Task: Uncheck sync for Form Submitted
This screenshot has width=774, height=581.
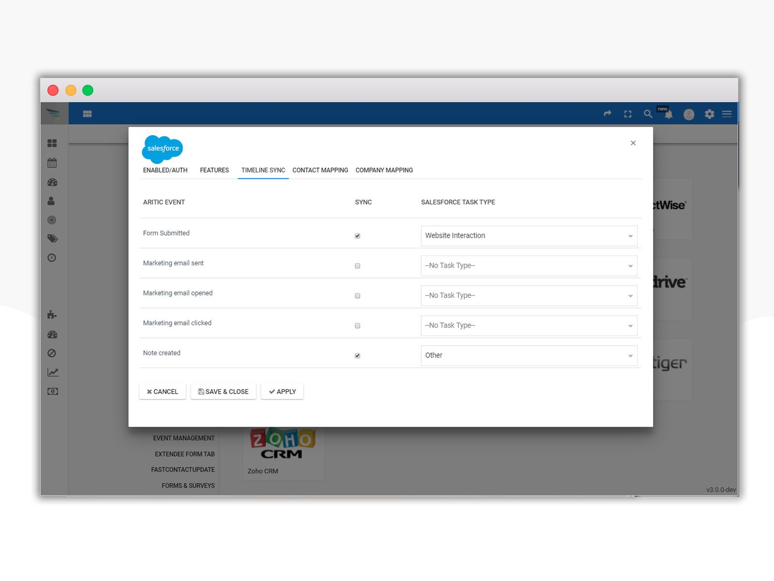Action: (357, 236)
